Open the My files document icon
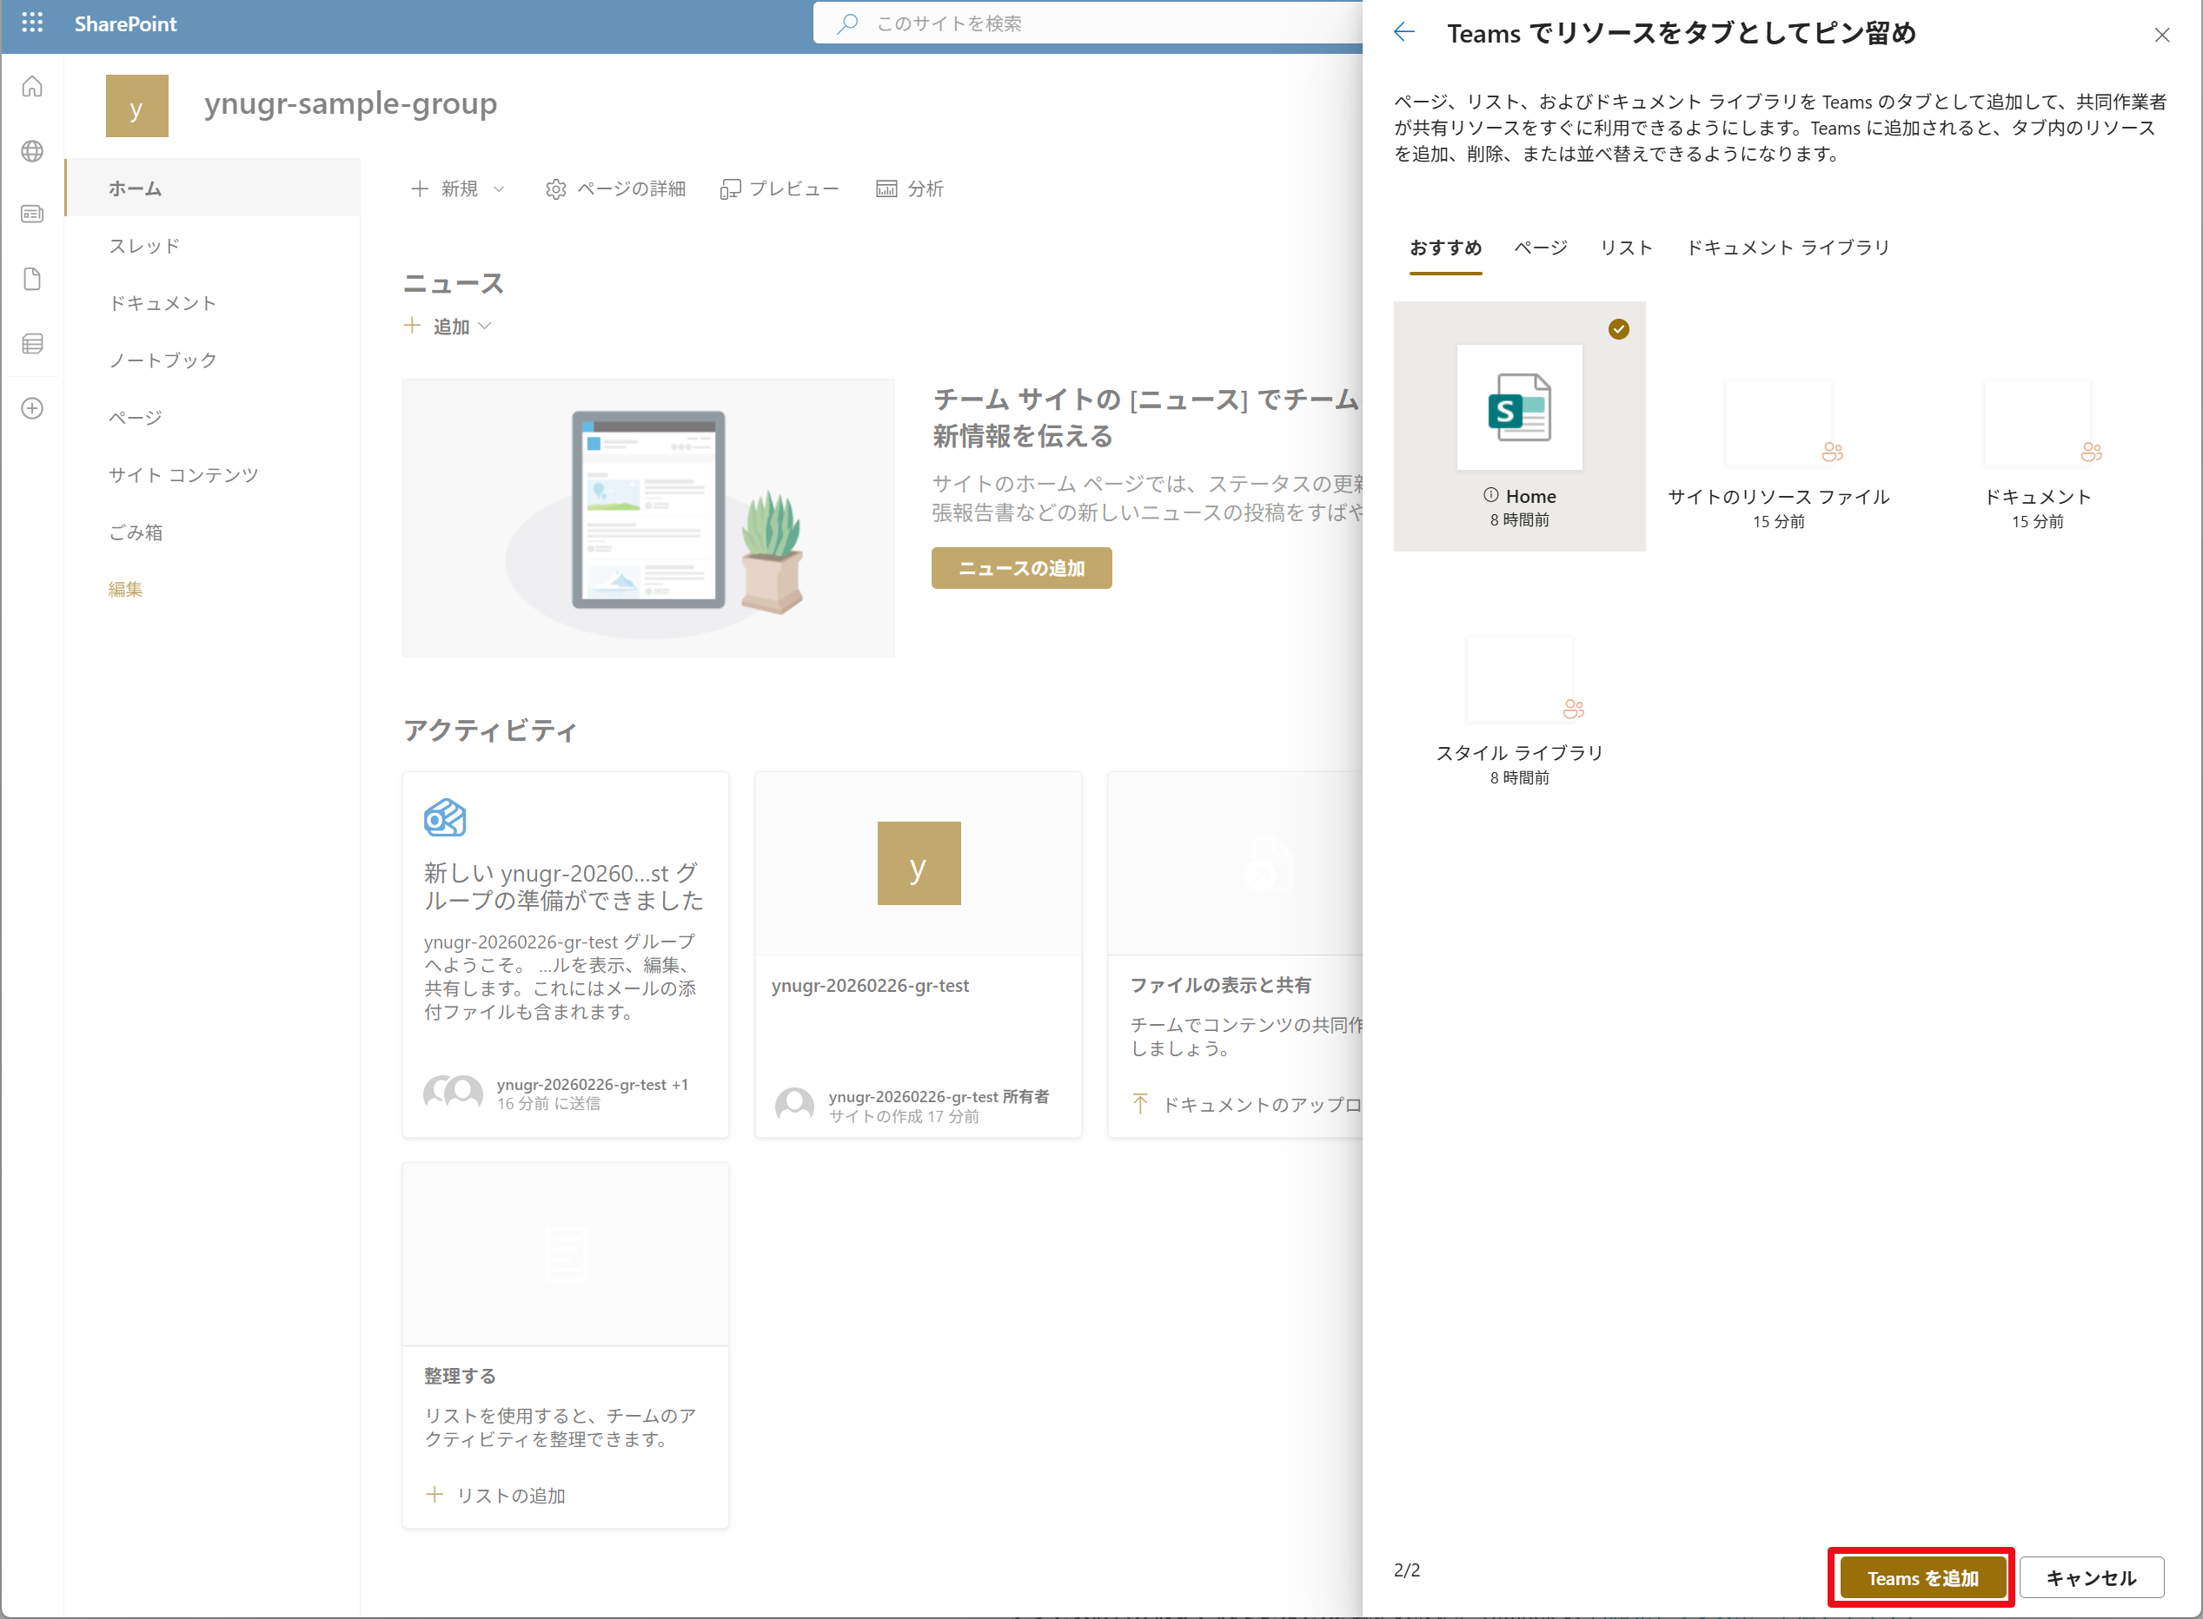Screen dimensions: 2203x1619 32,280
